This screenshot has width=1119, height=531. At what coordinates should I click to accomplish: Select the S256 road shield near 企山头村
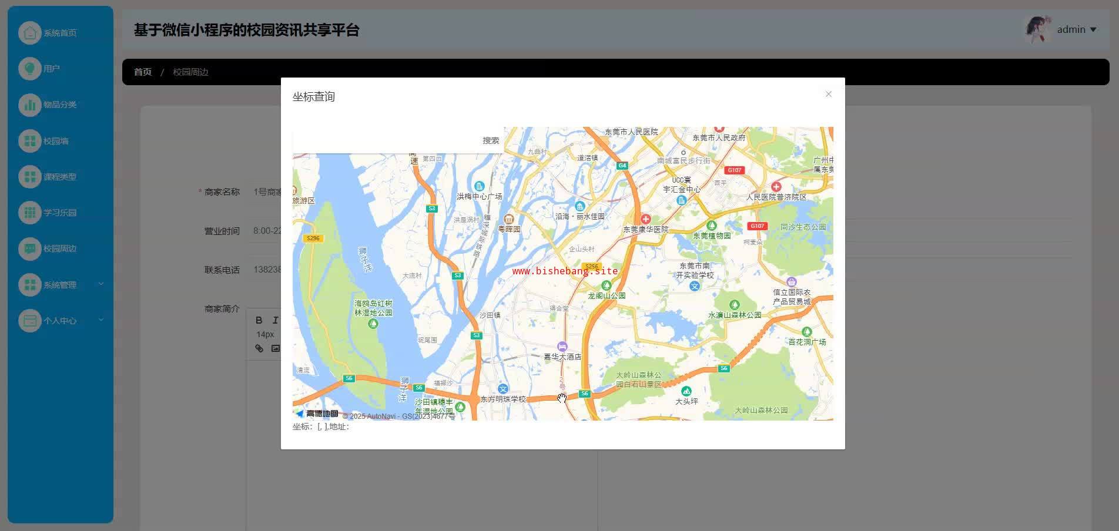(591, 267)
